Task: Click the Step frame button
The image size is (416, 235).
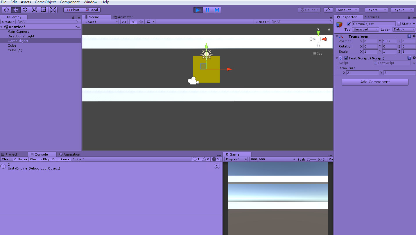Action: tap(217, 10)
